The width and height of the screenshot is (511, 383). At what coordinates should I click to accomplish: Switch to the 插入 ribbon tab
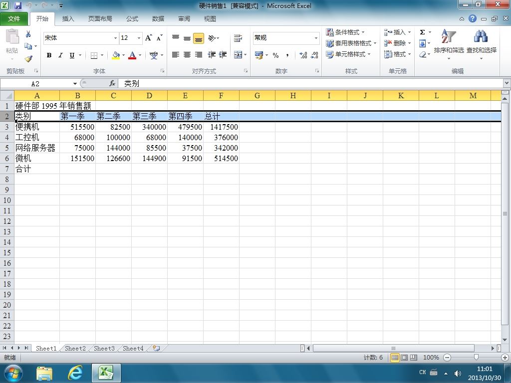(x=68, y=18)
